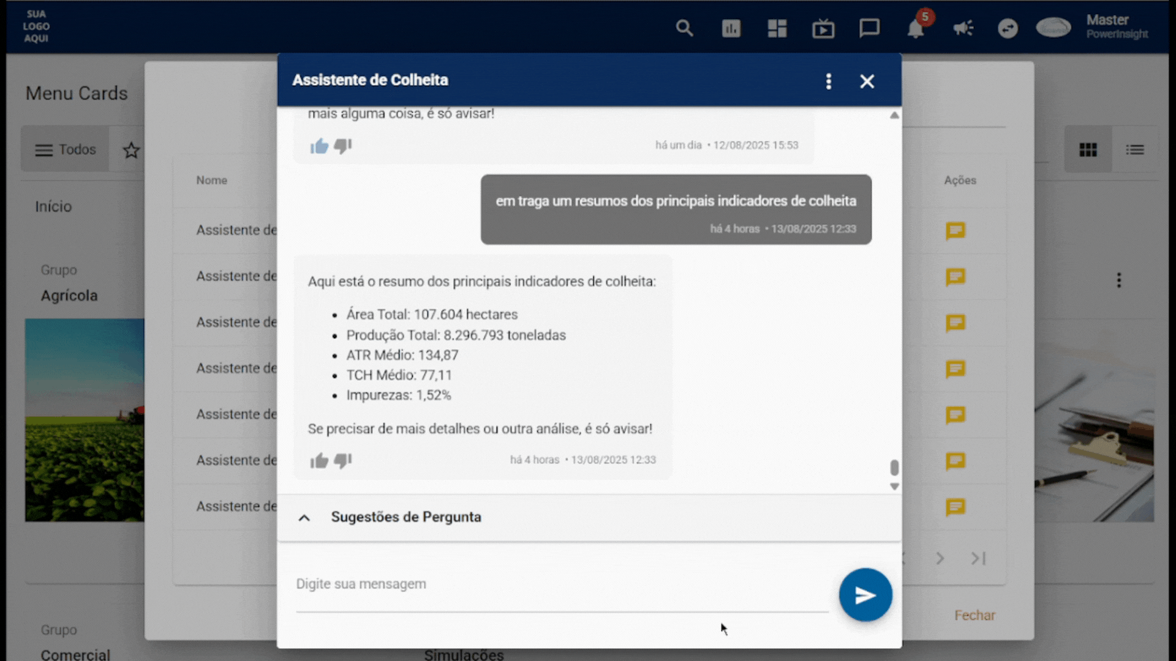The height and width of the screenshot is (661, 1176).
Task: Click the Nome column header
Action: click(211, 180)
